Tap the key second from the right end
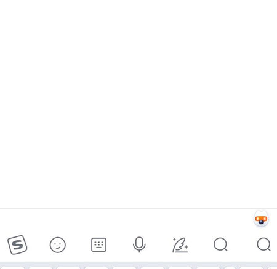277x269 pixels. (x=251, y=268)
